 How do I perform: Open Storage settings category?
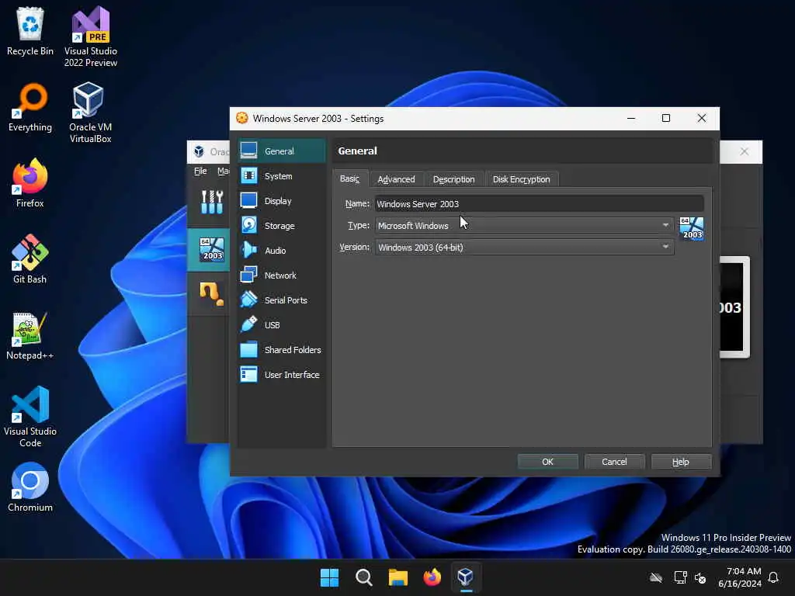click(281, 226)
